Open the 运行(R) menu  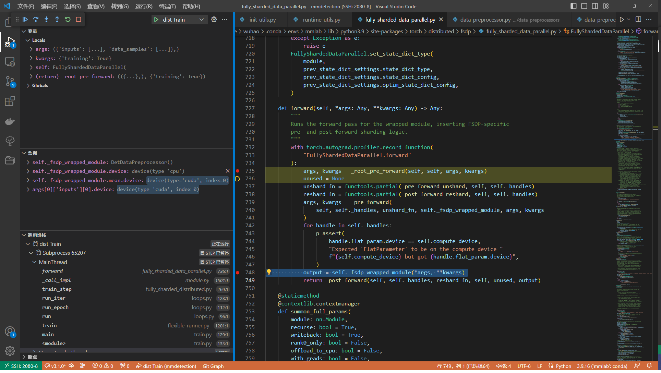pos(144,6)
